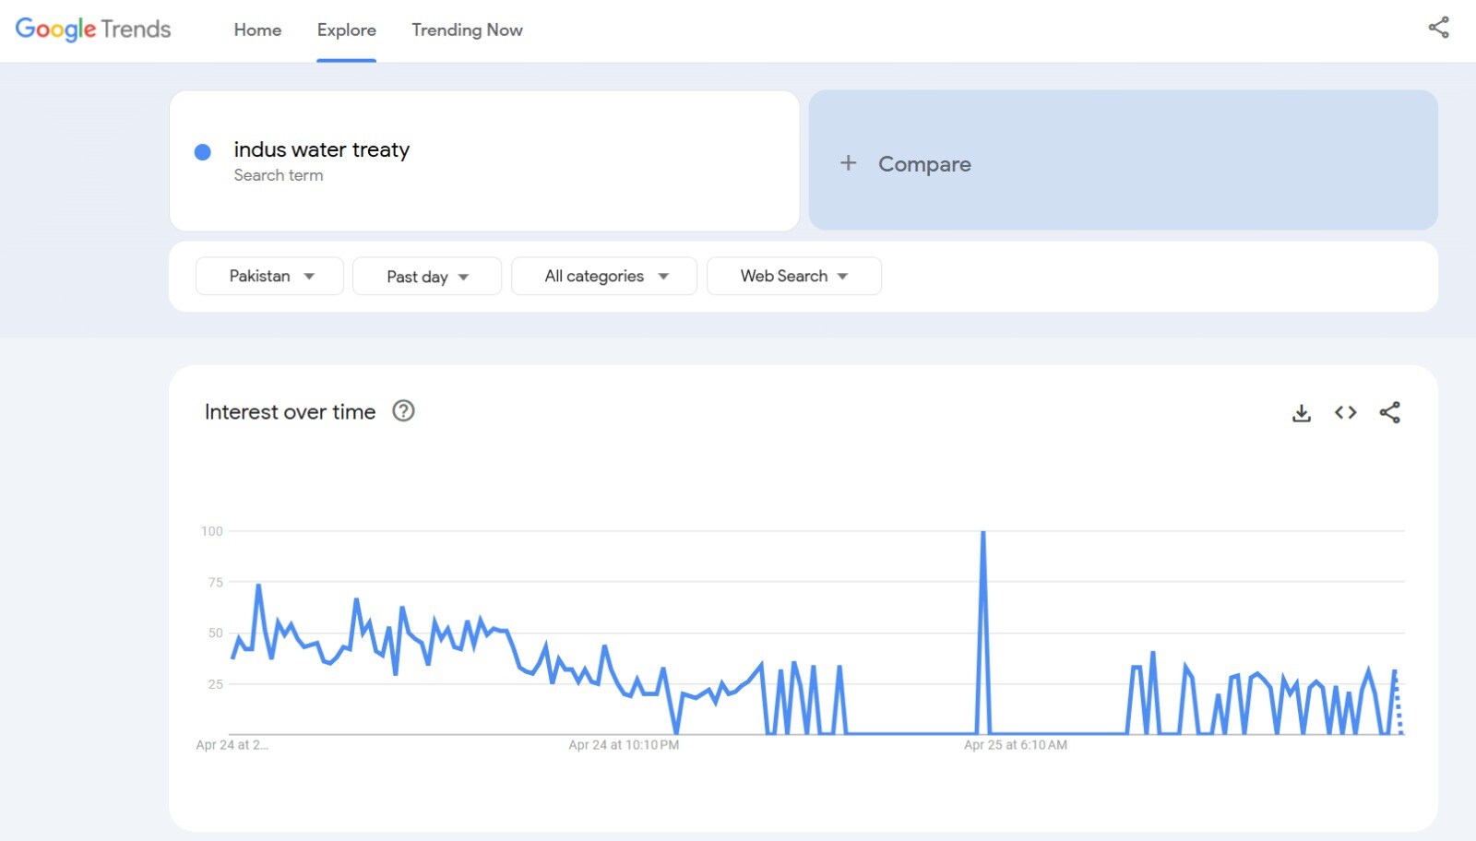Open the Web Search type dropdown
1476x841 pixels.
793,276
